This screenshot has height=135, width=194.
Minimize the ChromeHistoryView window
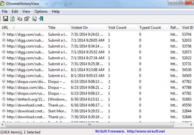click(172, 2)
